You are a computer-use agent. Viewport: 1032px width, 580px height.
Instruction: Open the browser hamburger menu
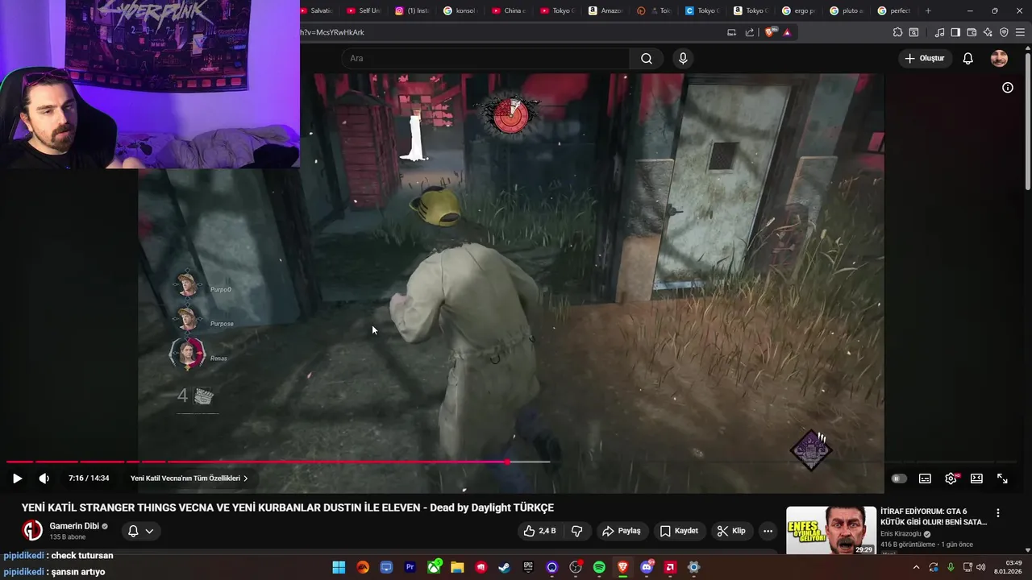click(1020, 32)
